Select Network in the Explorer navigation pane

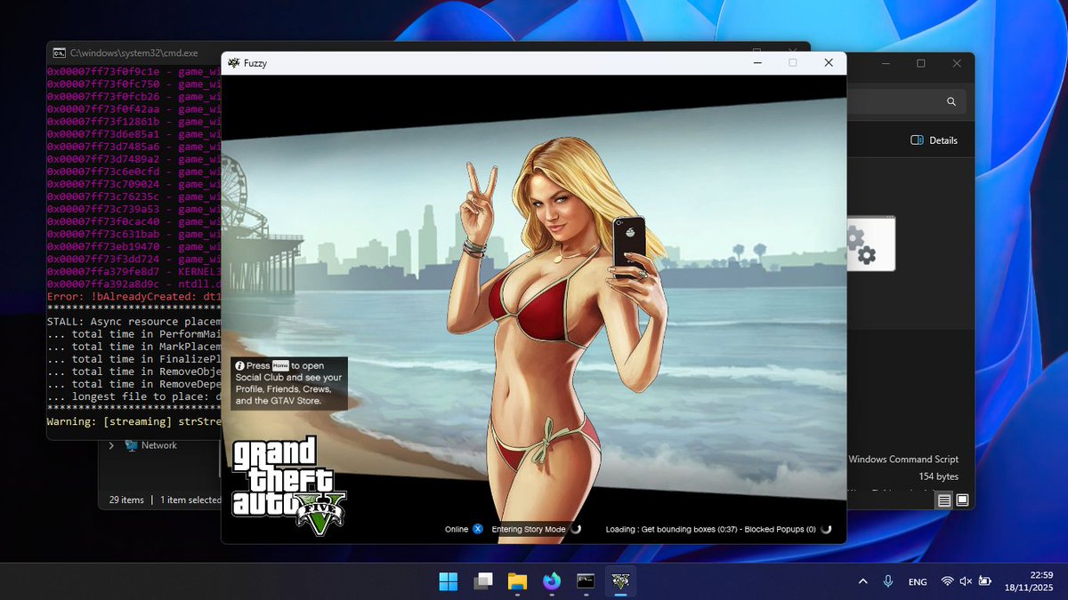coord(151,445)
